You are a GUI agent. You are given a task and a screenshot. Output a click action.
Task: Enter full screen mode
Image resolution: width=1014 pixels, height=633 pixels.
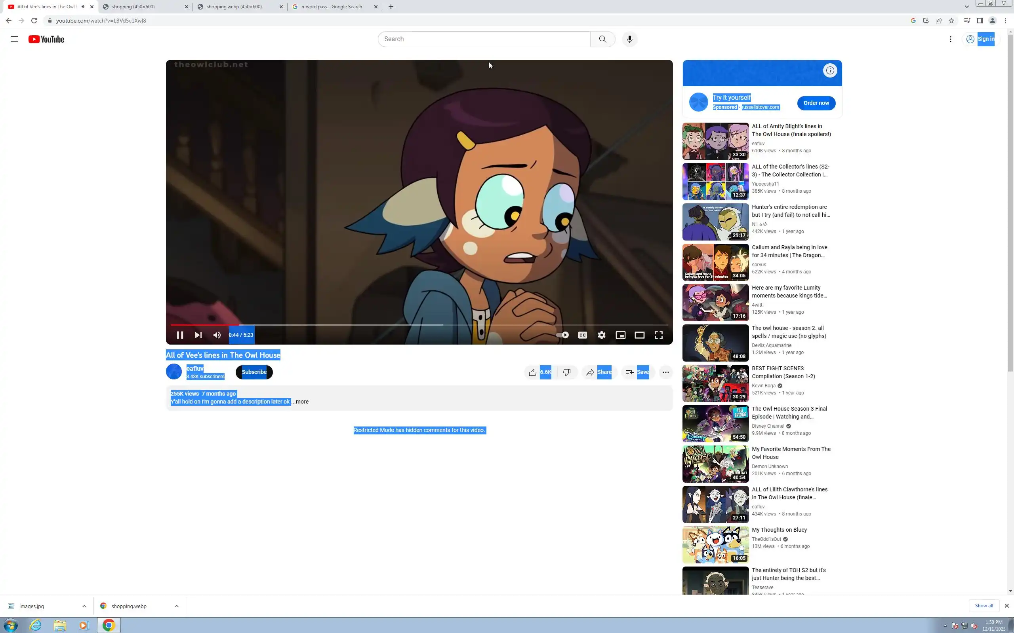[658, 335]
